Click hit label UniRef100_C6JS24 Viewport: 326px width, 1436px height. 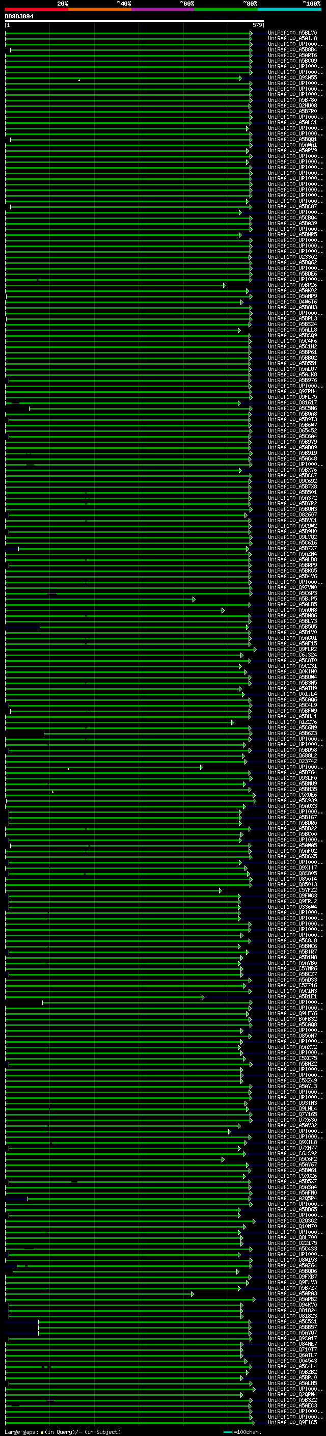pyautogui.click(x=292, y=655)
